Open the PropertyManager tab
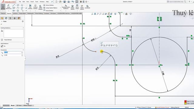 pos(6,18)
